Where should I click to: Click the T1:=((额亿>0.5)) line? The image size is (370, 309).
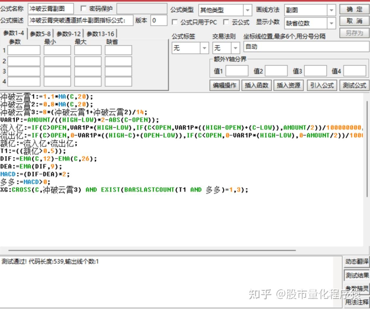(33, 151)
